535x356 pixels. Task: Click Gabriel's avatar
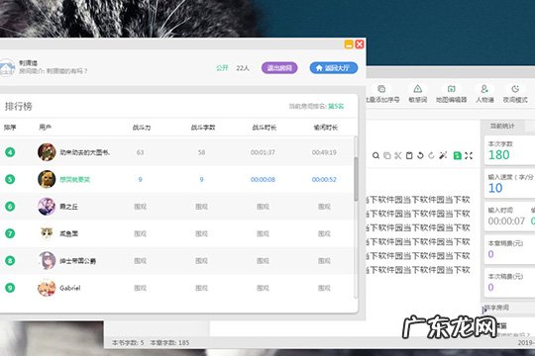point(47,288)
